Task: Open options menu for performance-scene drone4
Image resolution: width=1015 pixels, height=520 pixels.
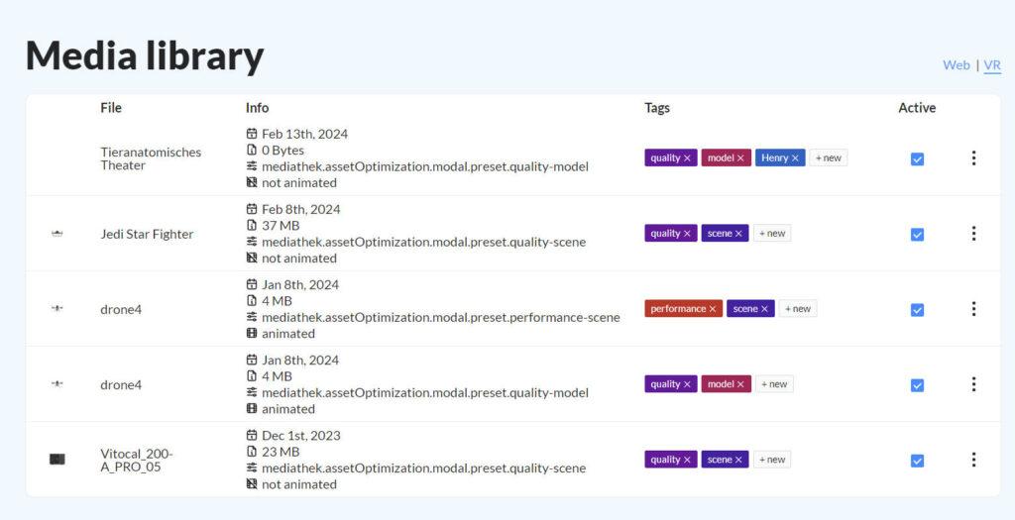Action: [x=973, y=308]
